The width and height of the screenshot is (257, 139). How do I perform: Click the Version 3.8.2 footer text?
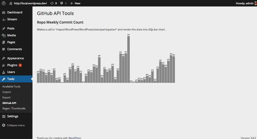point(248,138)
